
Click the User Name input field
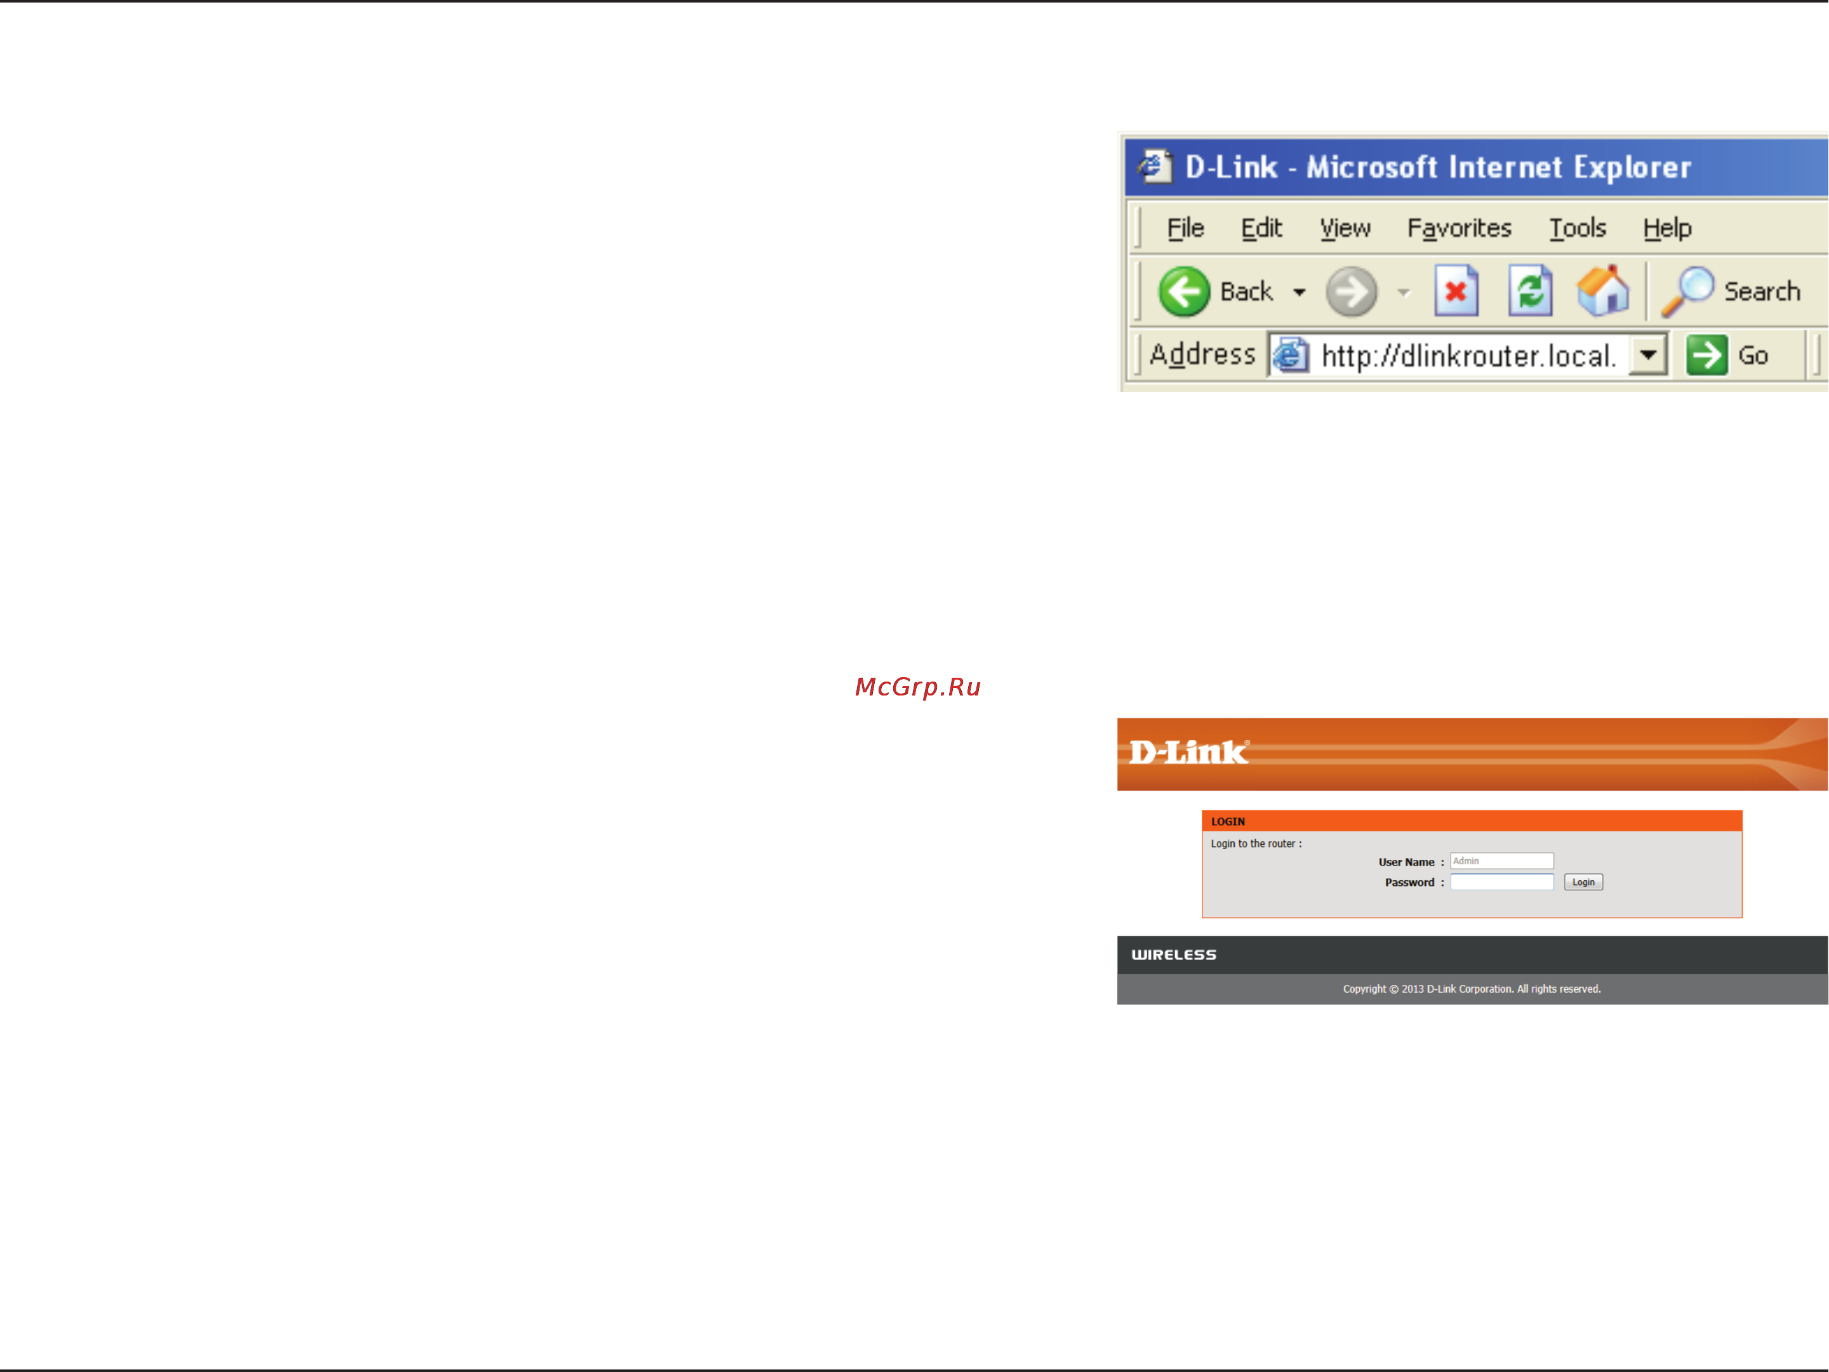click(x=1501, y=861)
